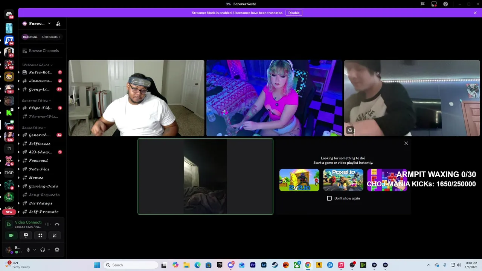Close the activity suggestions panel

click(x=406, y=143)
